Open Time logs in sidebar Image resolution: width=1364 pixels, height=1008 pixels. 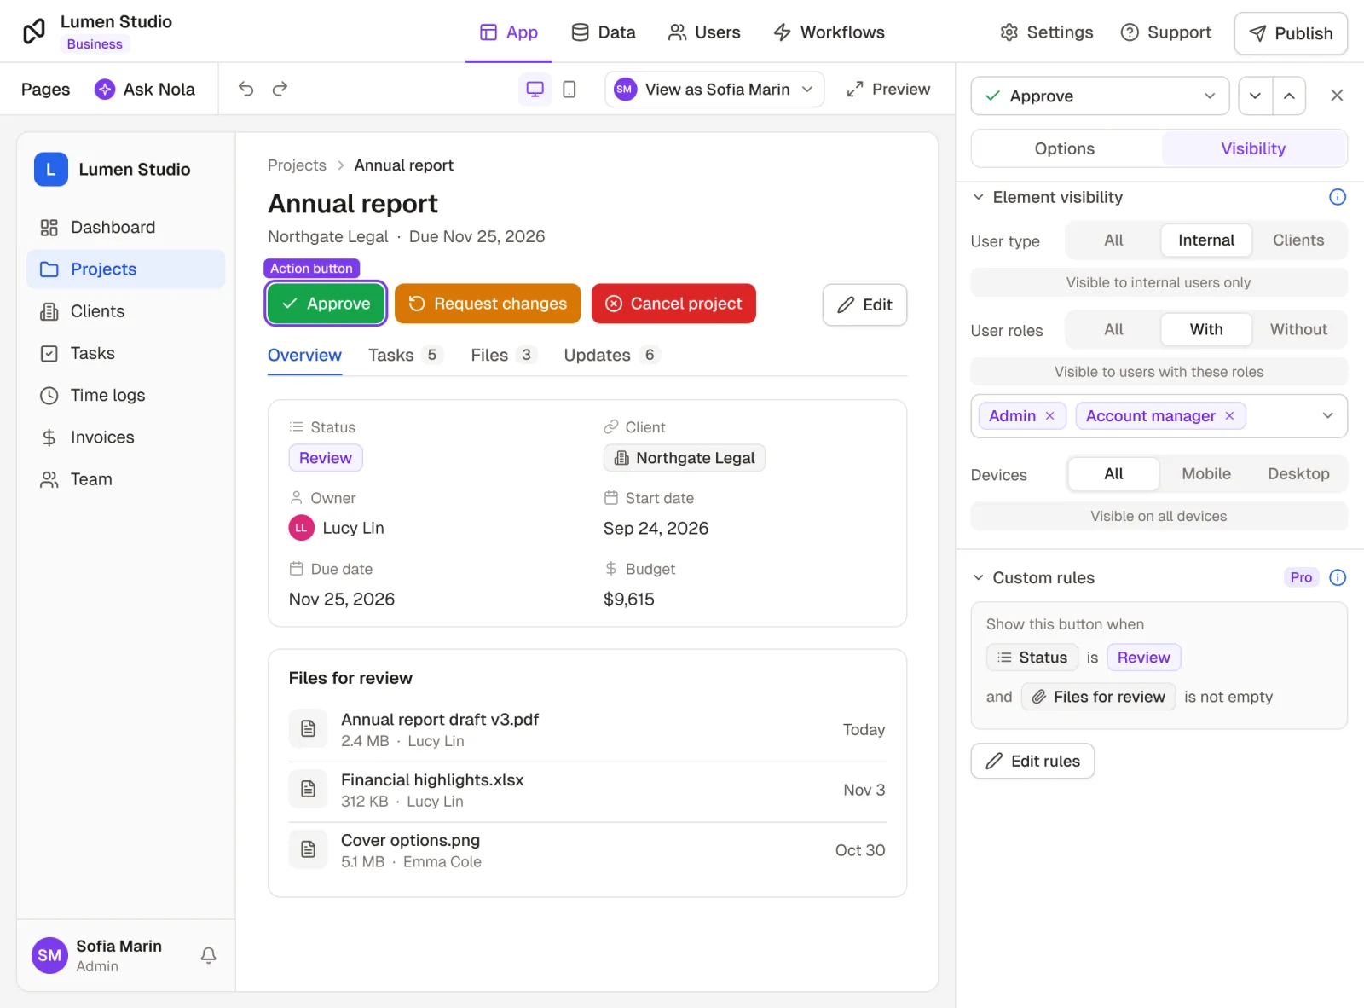pos(126,396)
